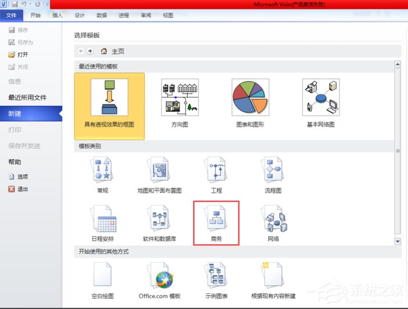Switch to the 视图 ribbon tab
Viewport: 408px width, 309px height.
[168, 15]
